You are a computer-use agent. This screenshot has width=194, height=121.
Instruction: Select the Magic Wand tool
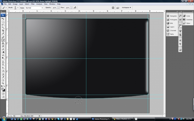tap(3, 27)
